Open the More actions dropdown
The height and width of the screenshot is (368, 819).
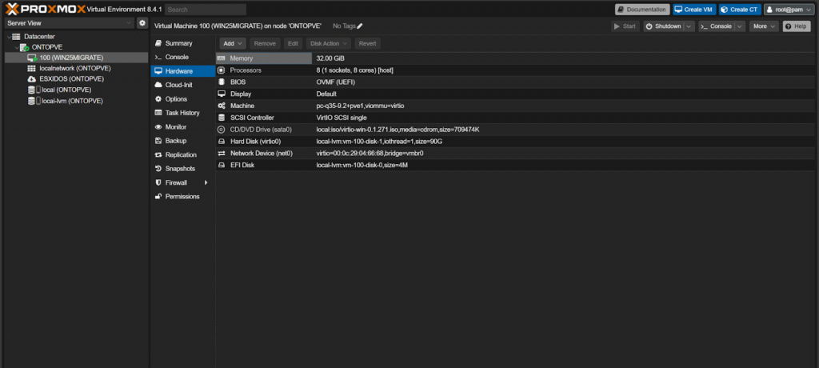(764, 26)
